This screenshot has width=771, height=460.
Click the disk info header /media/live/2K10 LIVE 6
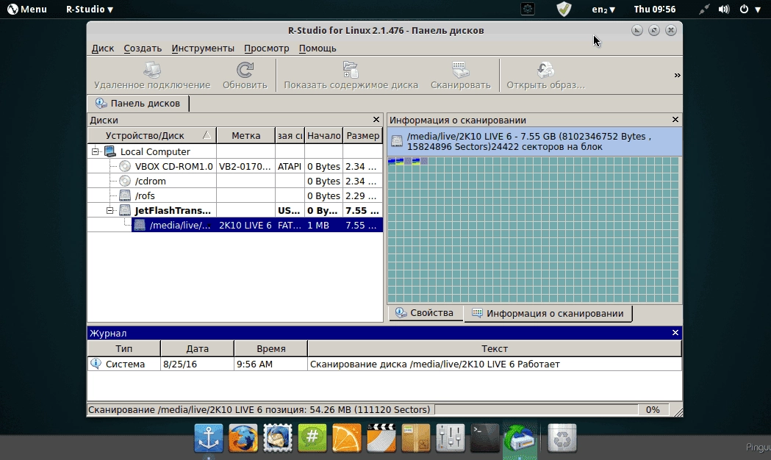click(534, 142)
